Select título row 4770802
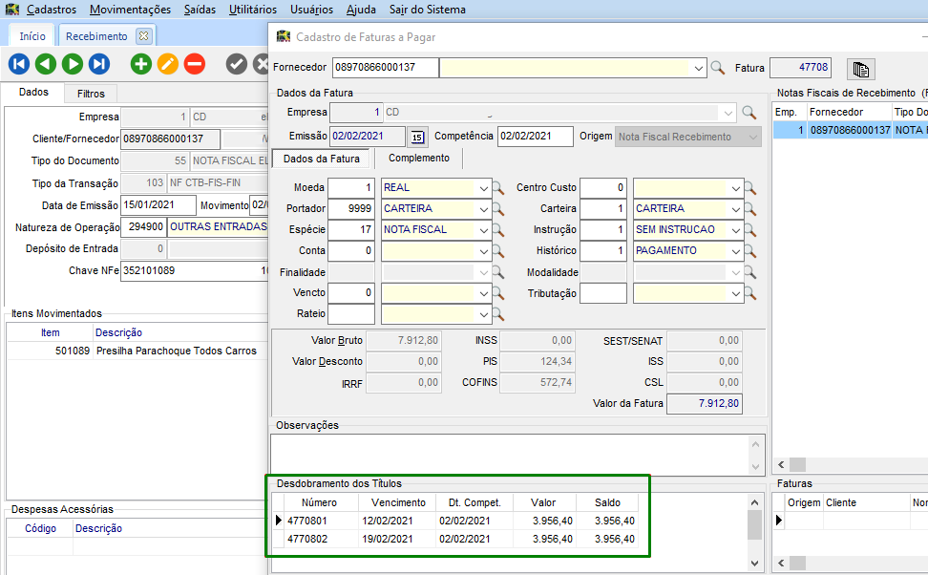 click(307, 539)
